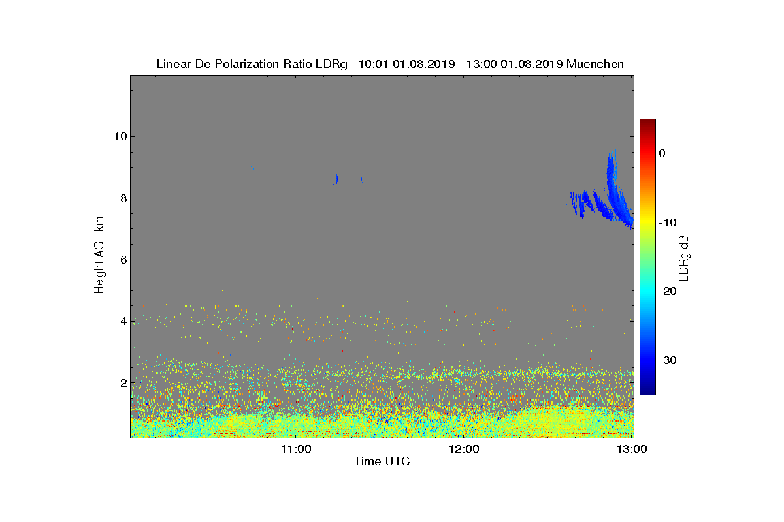Click the height tick label '2'
784x522 pixels.
point(123,382)
